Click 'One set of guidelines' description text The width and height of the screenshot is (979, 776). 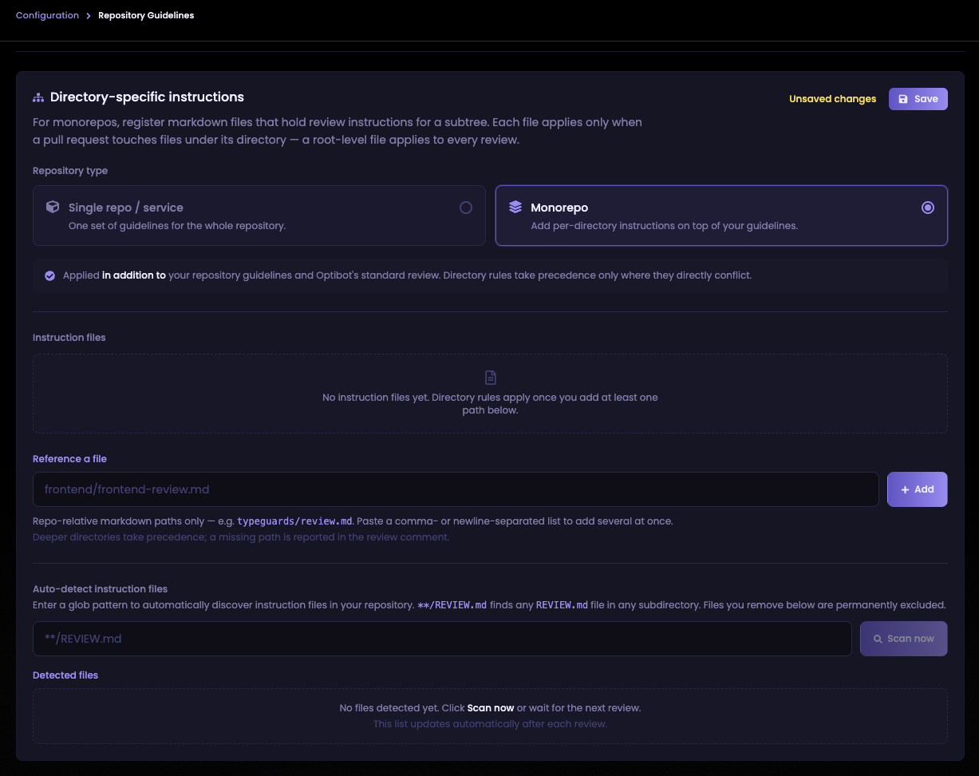point(177,226)
